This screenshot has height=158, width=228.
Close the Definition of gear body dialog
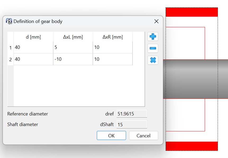(x=156, y=21)
